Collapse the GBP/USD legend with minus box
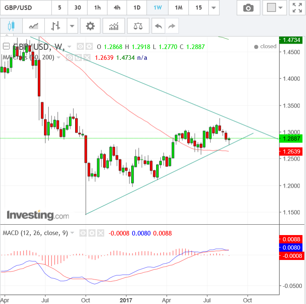This screenshot has width=306, height=304. point(6,47)
